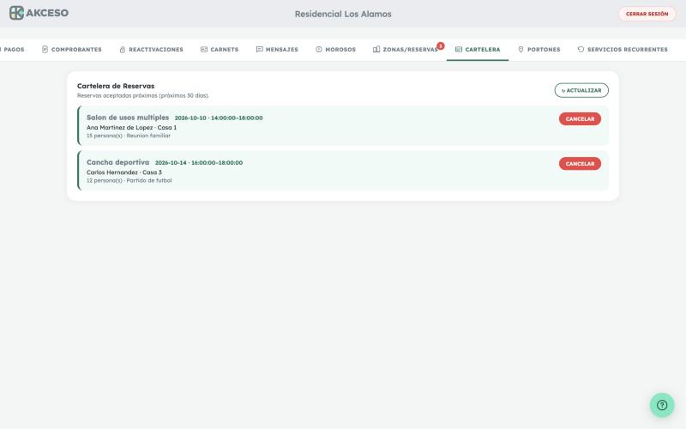
Task: Click Ana Martinez de Lopez · Casa 1
Action: click(132, 127)
